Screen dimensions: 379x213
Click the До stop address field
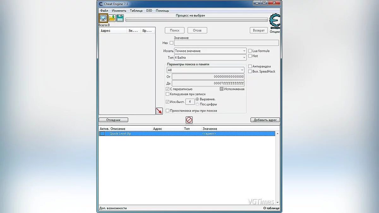click(x=208, y=83)
